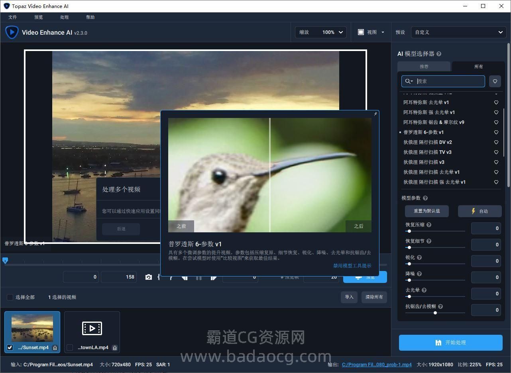Click the pause button in playback controls
This screenshot has height=373, width=511.
tap(199, 277)
